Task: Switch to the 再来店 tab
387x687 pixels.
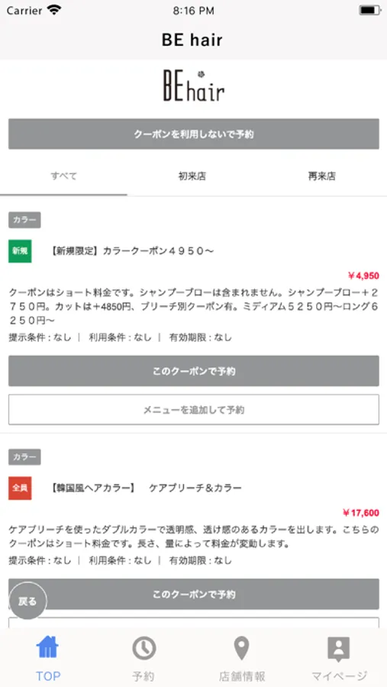Action: click(321, 176)
